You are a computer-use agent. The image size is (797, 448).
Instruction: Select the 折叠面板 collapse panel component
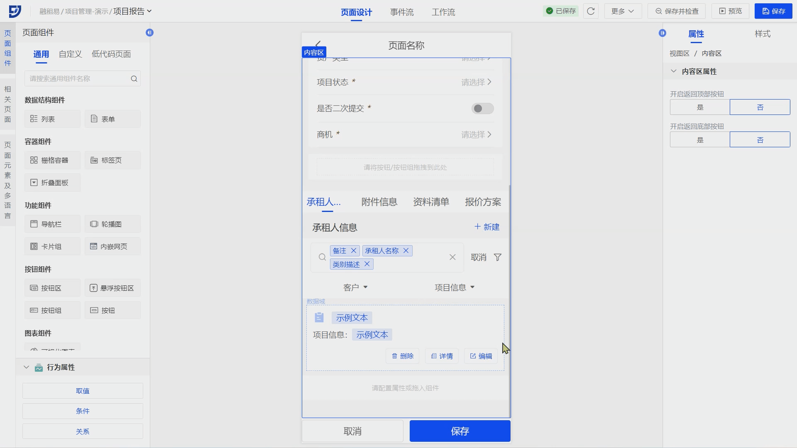tap(52, 183)
